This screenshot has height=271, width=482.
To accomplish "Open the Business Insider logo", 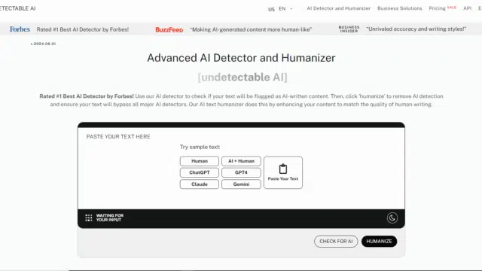I will click(x=349, y=29).
